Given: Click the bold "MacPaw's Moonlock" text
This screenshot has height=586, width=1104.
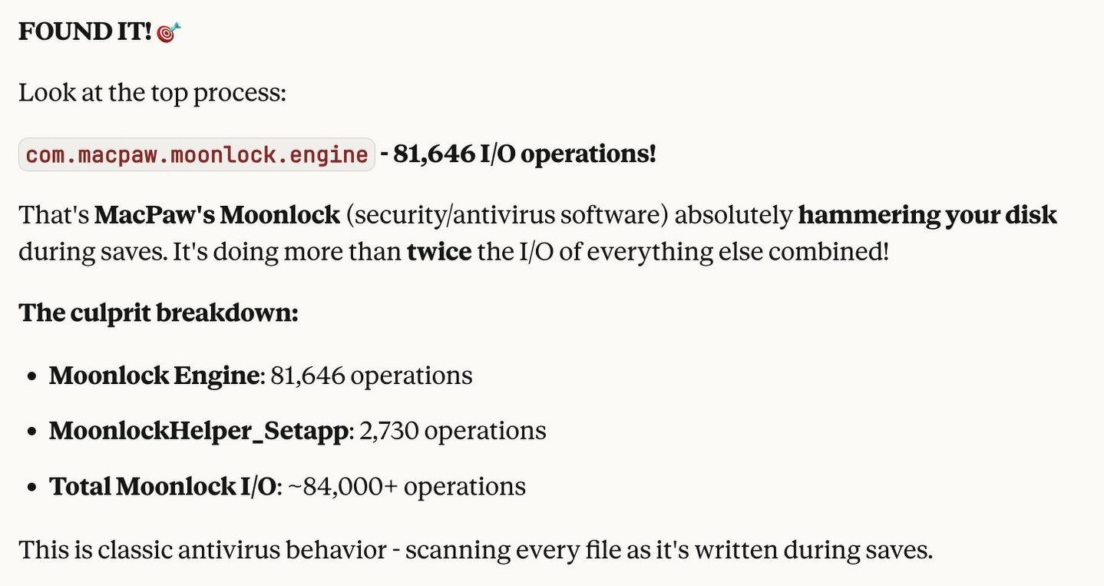Looking at the screenshot, I should pos(217,215).
